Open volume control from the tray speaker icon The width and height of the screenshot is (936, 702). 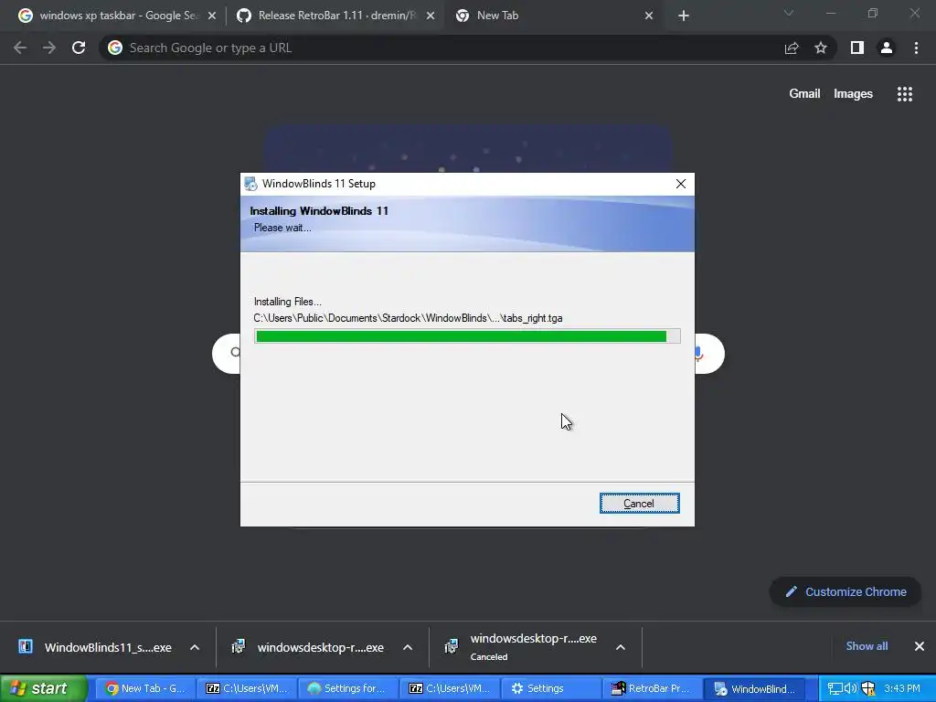[x=850, y=689]
